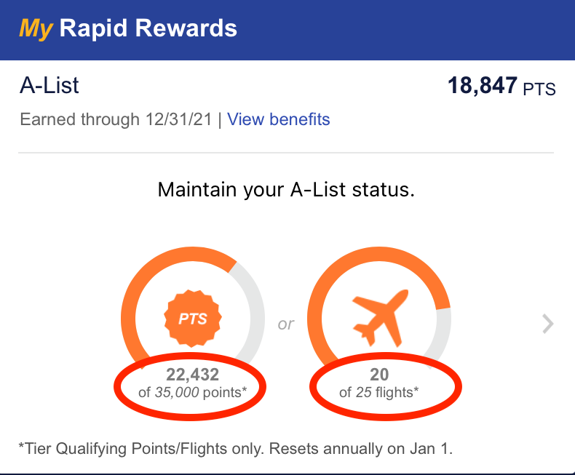The width and height of the screenshot is (575, 475).
Task: Select the A-List tier label
Action: coord(49,86)
